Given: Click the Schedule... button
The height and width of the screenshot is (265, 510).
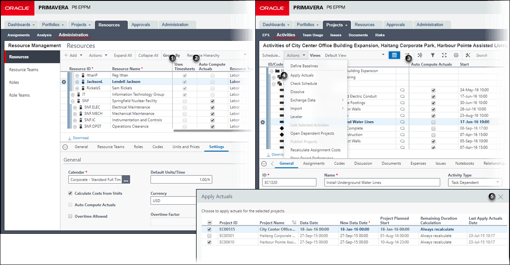Looking at the screenshot, I should click(271, 55).
